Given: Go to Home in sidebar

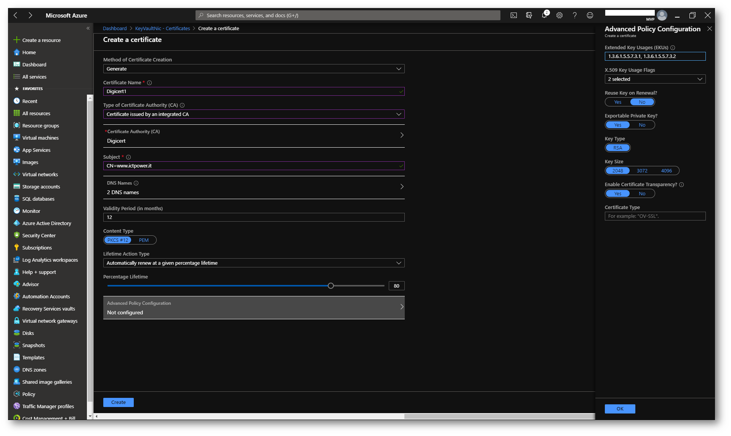Looking at the screenshot, I should point(29,53).
